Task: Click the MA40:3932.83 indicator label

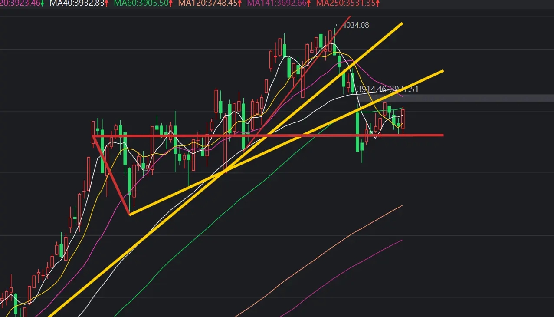Action: 79,3
